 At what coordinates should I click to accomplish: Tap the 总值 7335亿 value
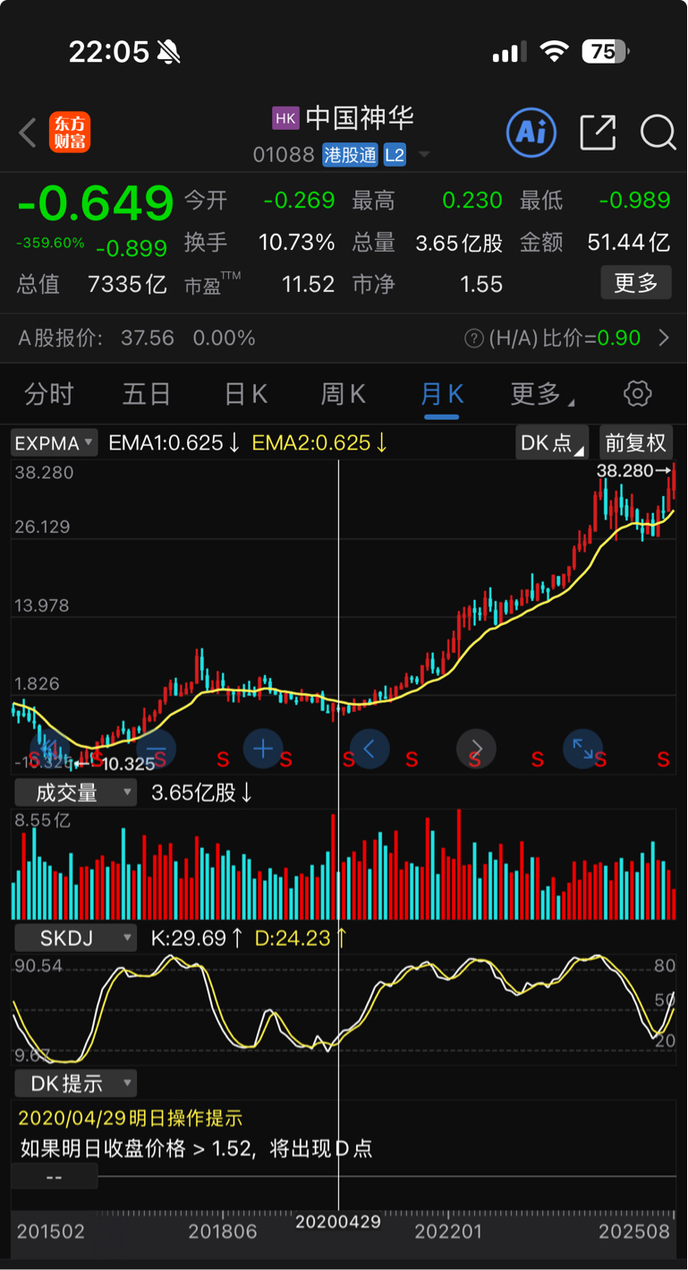tap(127, 285)
